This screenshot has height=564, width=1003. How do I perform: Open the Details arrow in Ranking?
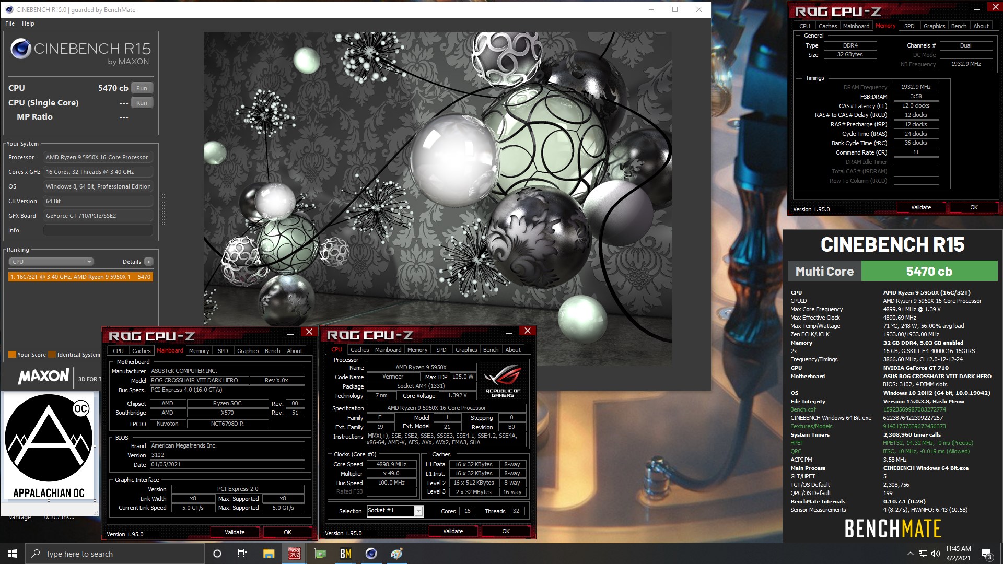(149, 262)
